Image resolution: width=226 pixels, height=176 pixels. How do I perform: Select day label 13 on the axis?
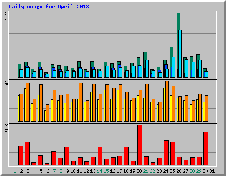93,171
